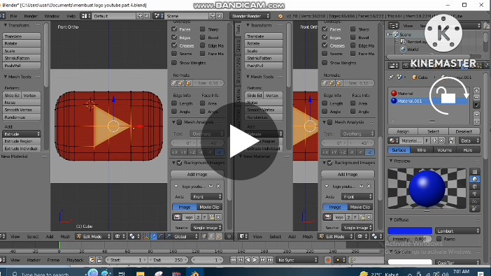491x276 pixels.
Task: Open the Marker menu in timeline
Action: [x=34, y=260]
